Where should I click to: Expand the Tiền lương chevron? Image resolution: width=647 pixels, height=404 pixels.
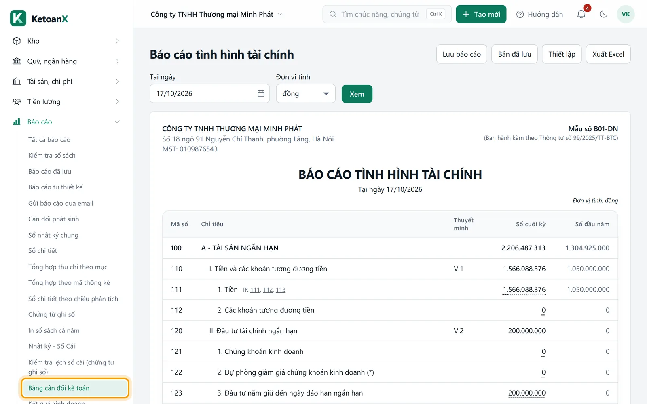(117, 101)
